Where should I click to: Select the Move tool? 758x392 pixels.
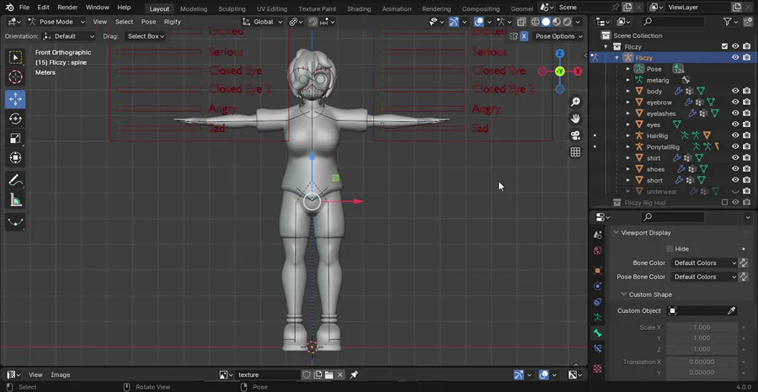click(15, 99)
